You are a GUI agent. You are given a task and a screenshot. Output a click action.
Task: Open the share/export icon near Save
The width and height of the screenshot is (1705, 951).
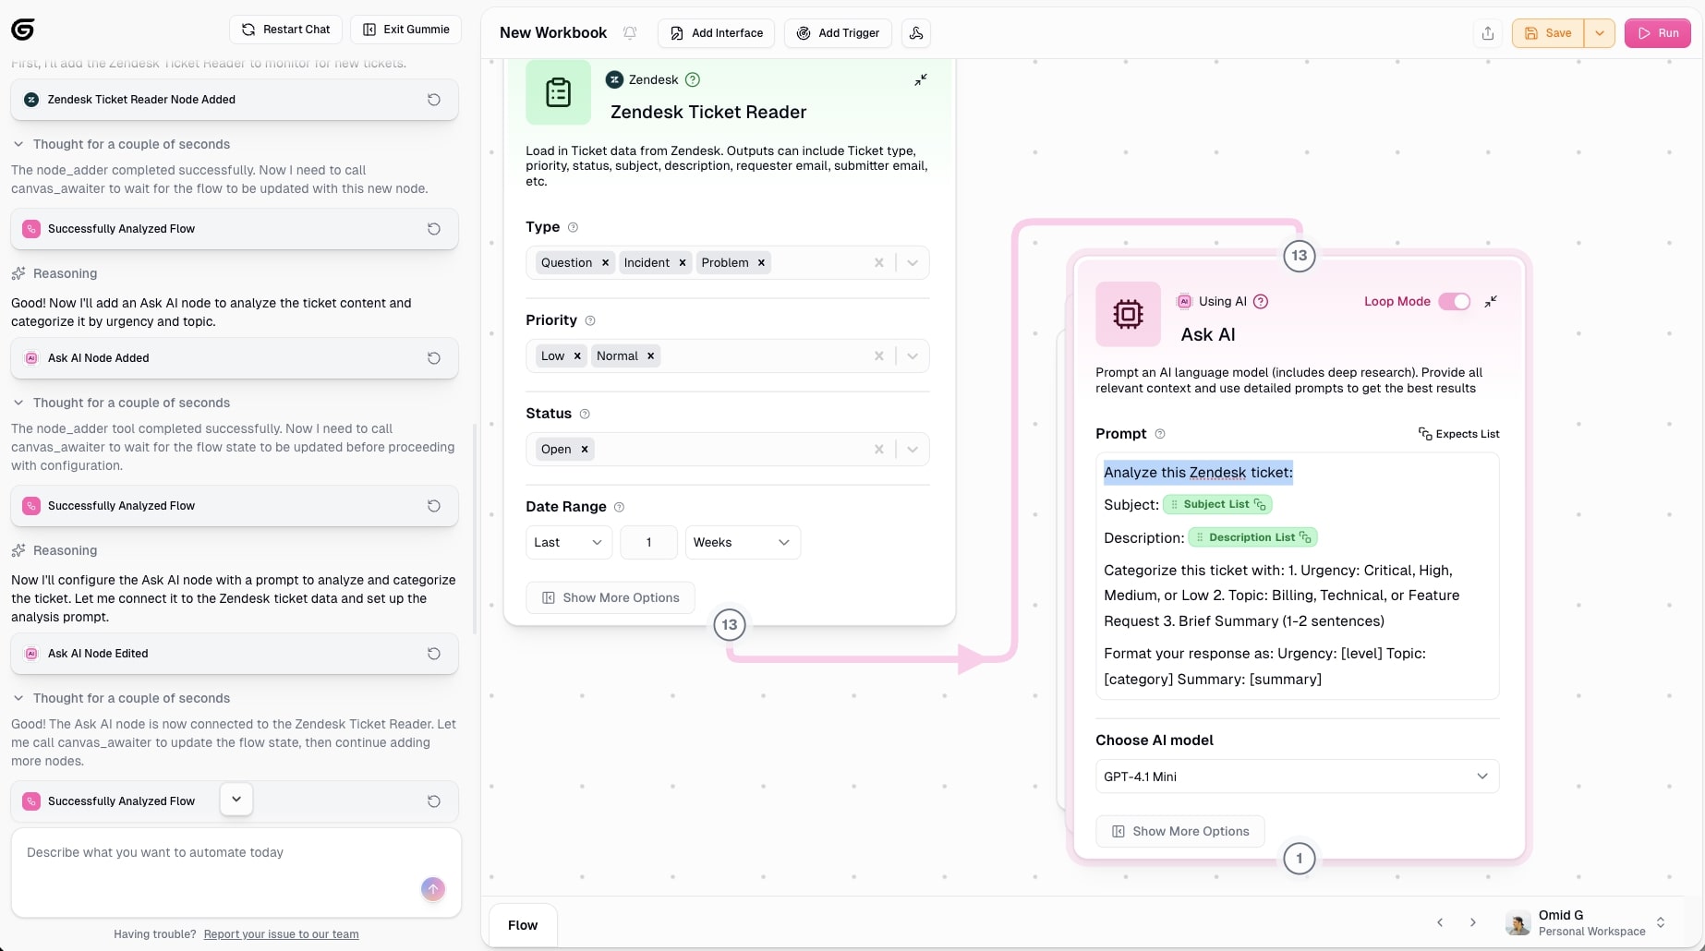pyautogui.click(x=1488, y=32)
